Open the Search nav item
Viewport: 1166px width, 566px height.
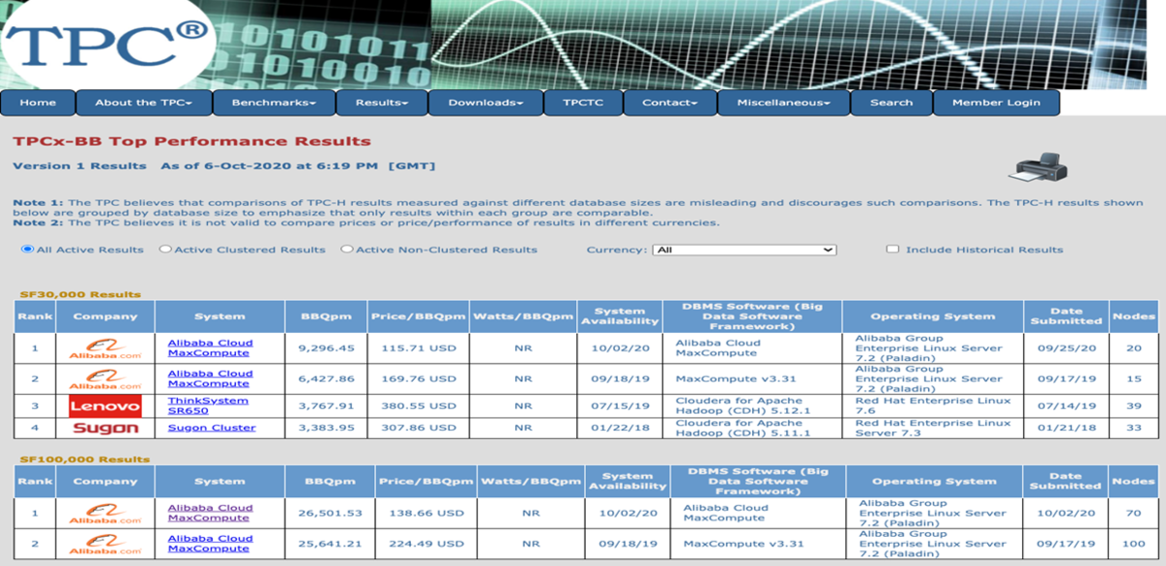tap(891, 103)
